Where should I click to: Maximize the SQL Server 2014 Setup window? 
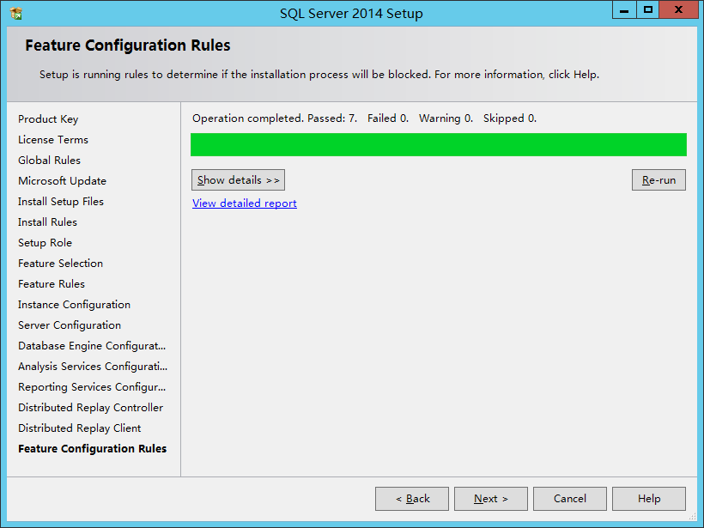pyautogui.click(x=648, y=10)
